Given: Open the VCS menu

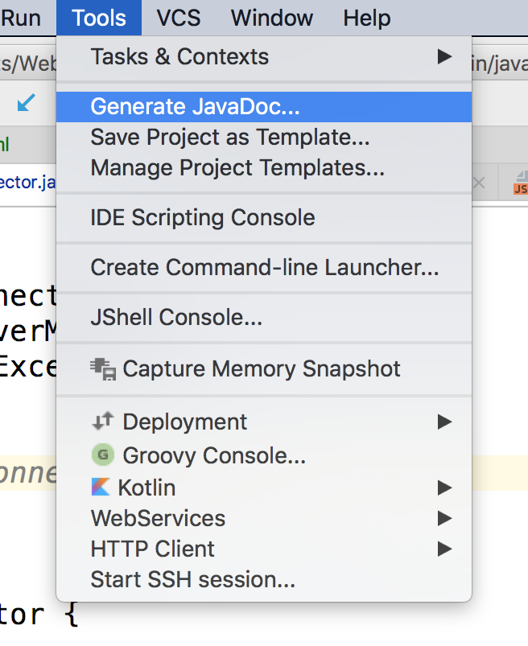Looking at the screenshot, I should pos(177,17).
